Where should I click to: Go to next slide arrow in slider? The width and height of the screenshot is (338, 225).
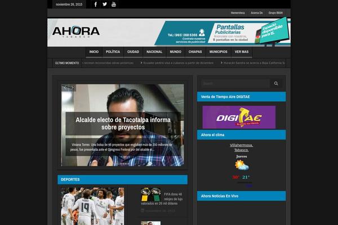72,87
